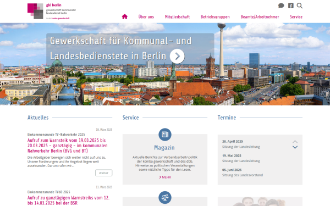Click the round arrow on the banner
Image resolution: width=330 pixels, height=206 pixels.
pyautogui.click(x=177, y=57)
